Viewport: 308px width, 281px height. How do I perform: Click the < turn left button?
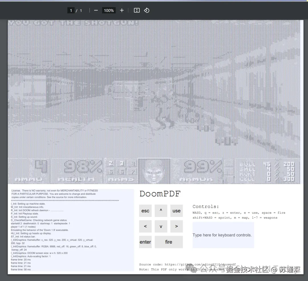coord(145,226)
